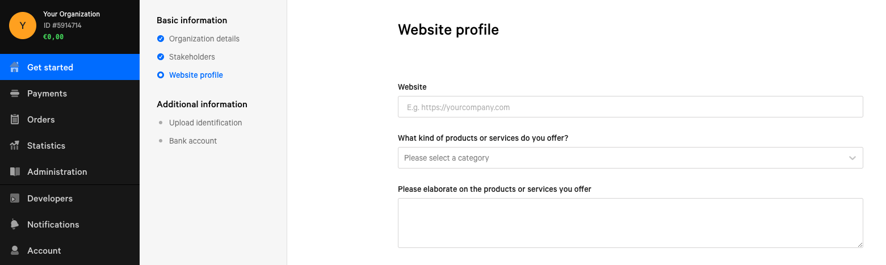Click the category dropdown chevron arrow
Image resolution: width=886 pixels, height=265 pixels.
[852, 158]
